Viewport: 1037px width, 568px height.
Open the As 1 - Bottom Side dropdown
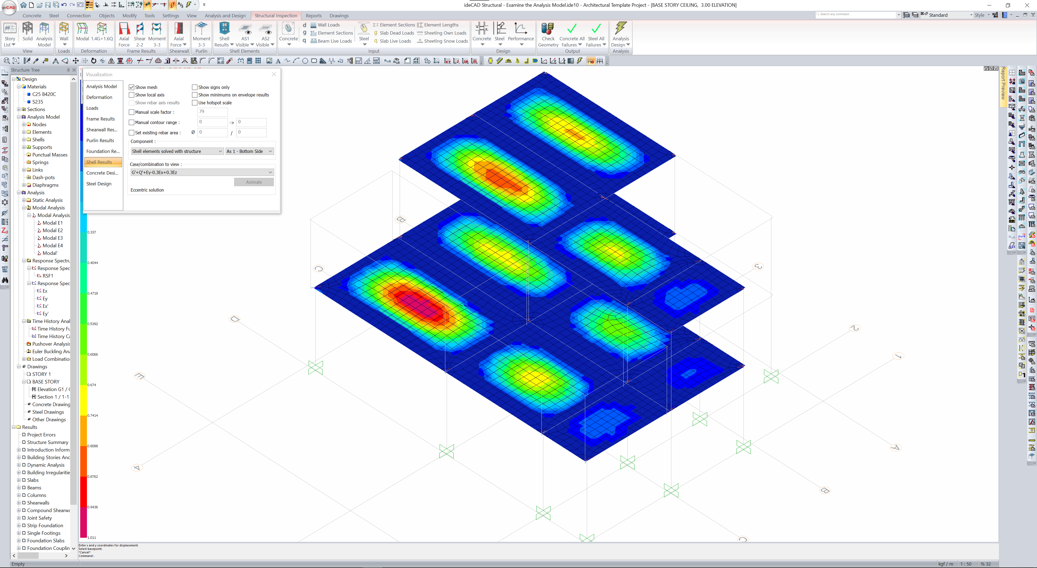250,152
